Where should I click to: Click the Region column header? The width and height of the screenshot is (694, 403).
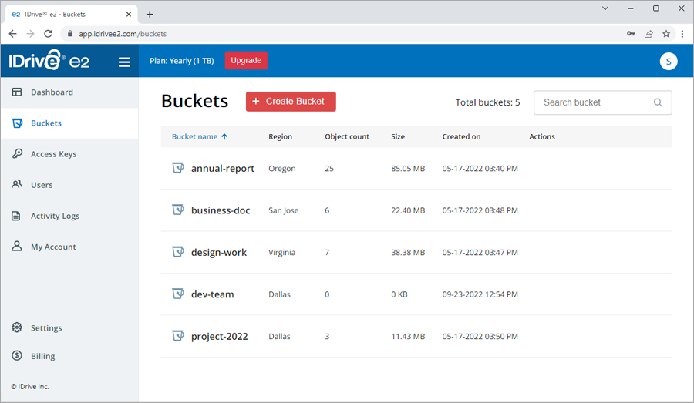pos(280,136)
